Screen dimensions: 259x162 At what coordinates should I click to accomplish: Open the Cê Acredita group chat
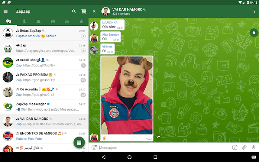tap(44, 92)
